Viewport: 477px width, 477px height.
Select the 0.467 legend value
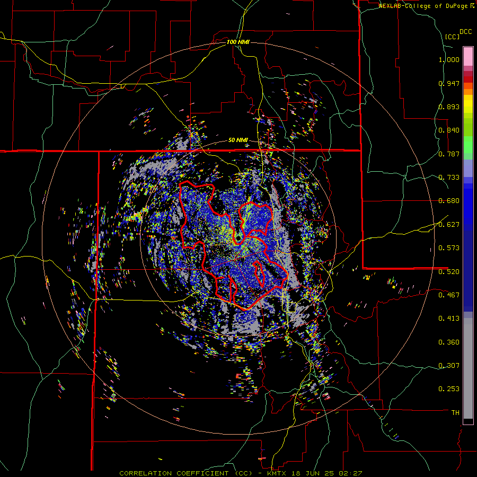click(x=449, y=295)
